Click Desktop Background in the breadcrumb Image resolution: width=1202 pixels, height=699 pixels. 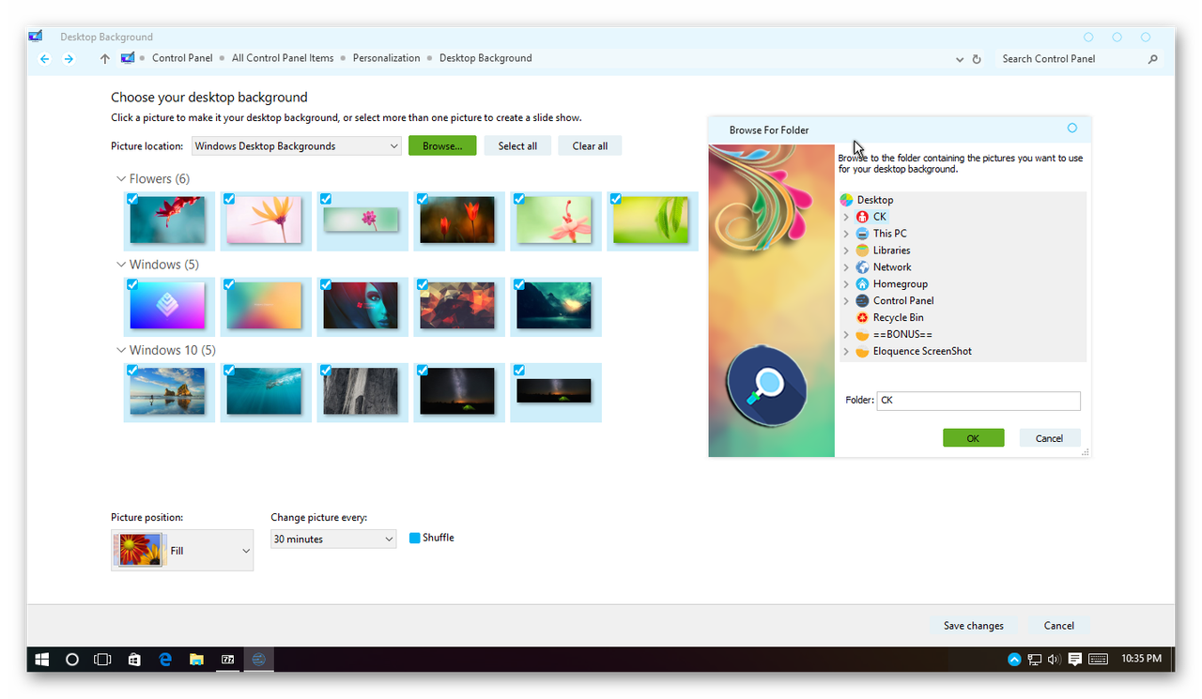(485, 58)
